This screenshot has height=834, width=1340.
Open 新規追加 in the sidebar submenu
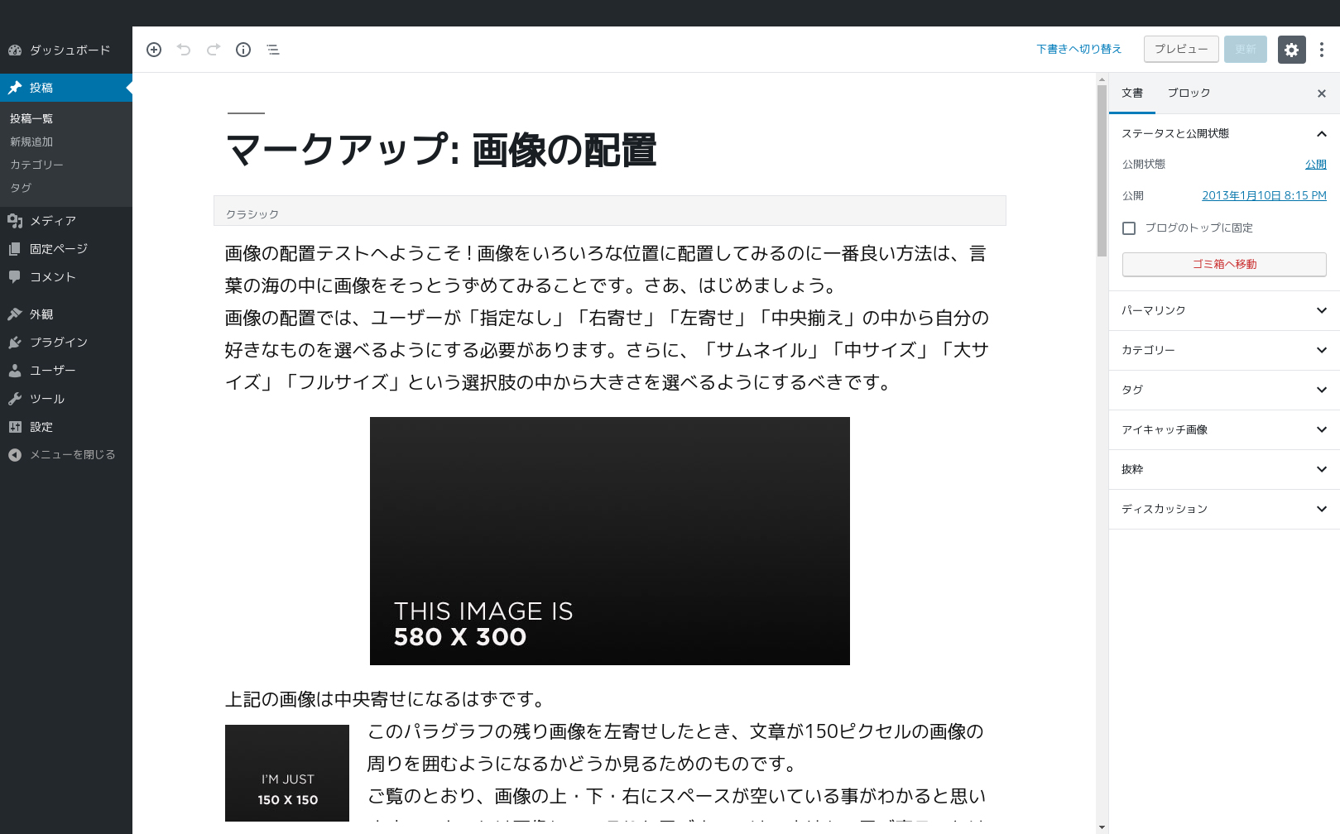pyautogui.click(x=31, y=142)
